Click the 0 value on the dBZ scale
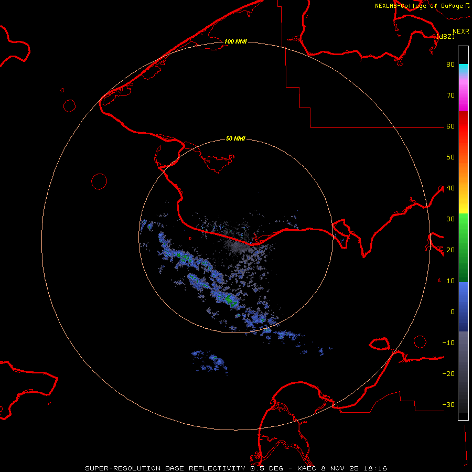The image size is (472, 472). [453, 312]
